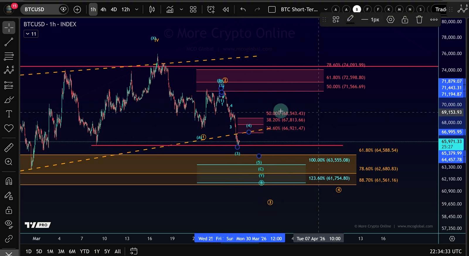The image size is (469, 256).
Task: Set the 5D date range
Action: (39, 251)
